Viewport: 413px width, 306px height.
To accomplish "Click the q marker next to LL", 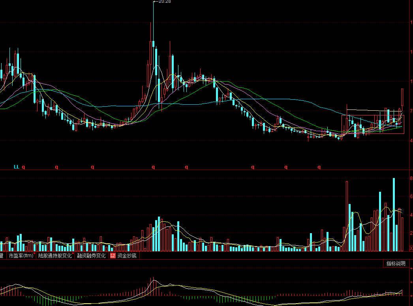I will point(23,167).
